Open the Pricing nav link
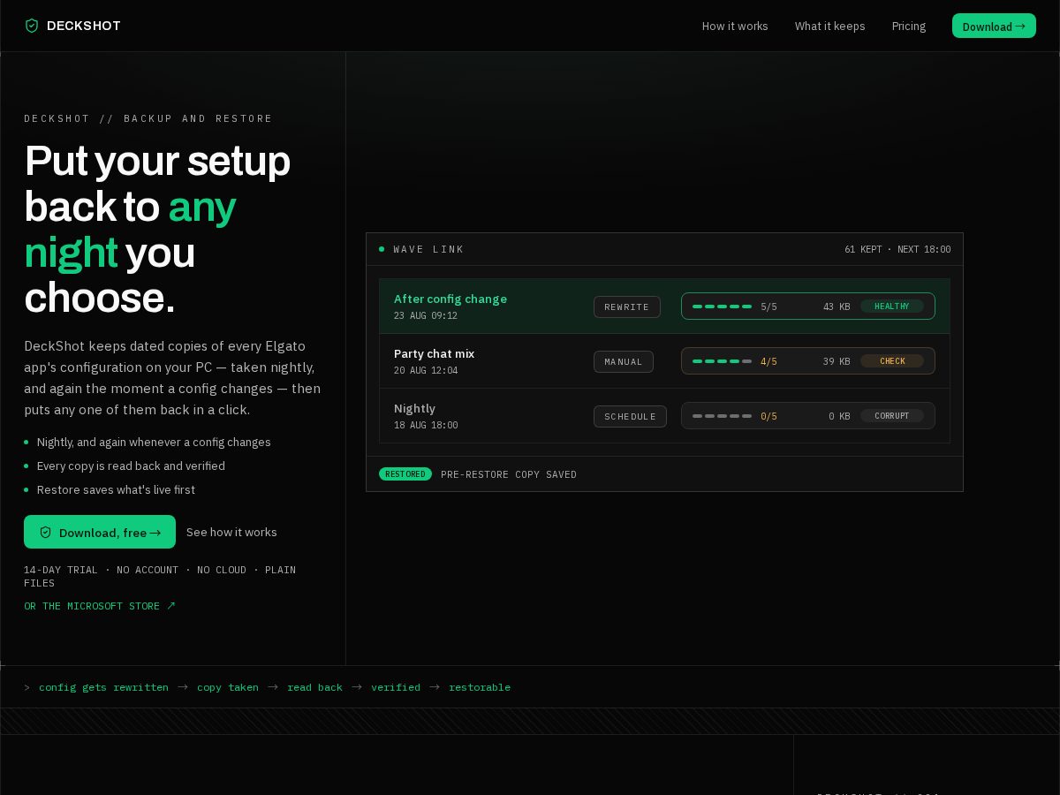The width and height of the screenshot is (1060, 795). (909, 26)
